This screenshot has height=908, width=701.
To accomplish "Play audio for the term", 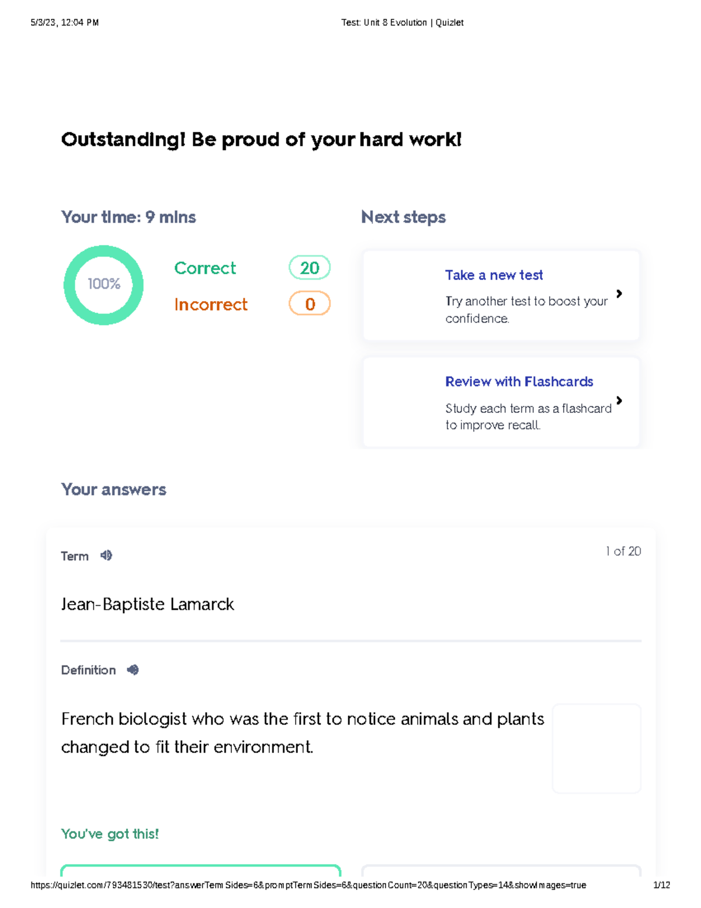I will tap(106, 555).
